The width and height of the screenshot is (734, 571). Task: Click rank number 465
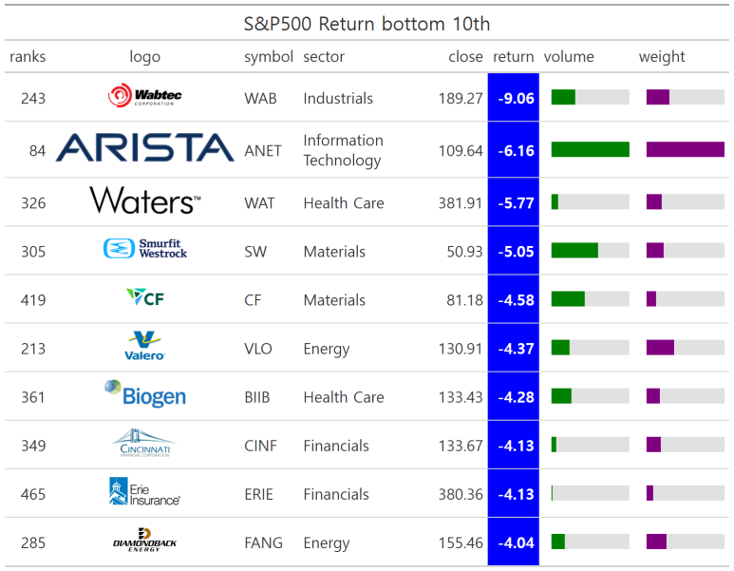33,494
